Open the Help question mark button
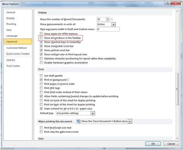 168,3
